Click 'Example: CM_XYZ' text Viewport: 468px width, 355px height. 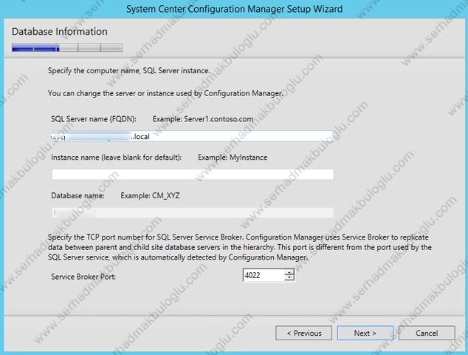tap(150, 195)
